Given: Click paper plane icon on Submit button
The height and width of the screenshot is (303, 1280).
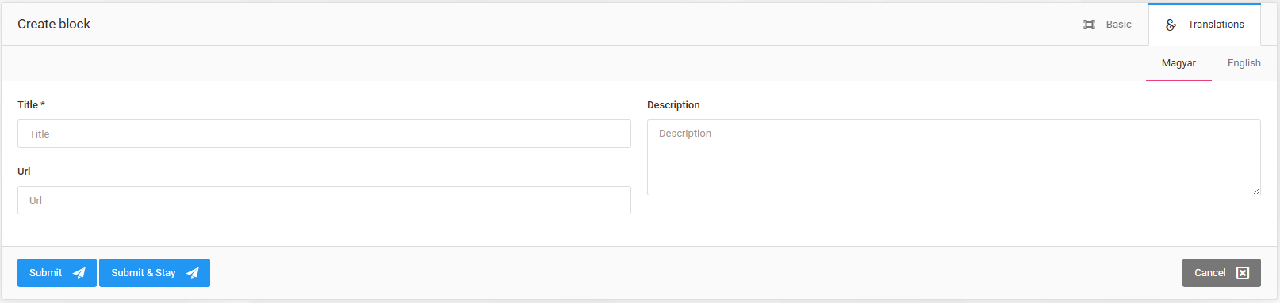Looking at the screenshot, I should click(79, 273).
